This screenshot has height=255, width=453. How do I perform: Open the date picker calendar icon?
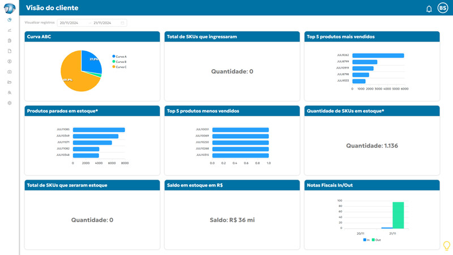click(122, 23)
